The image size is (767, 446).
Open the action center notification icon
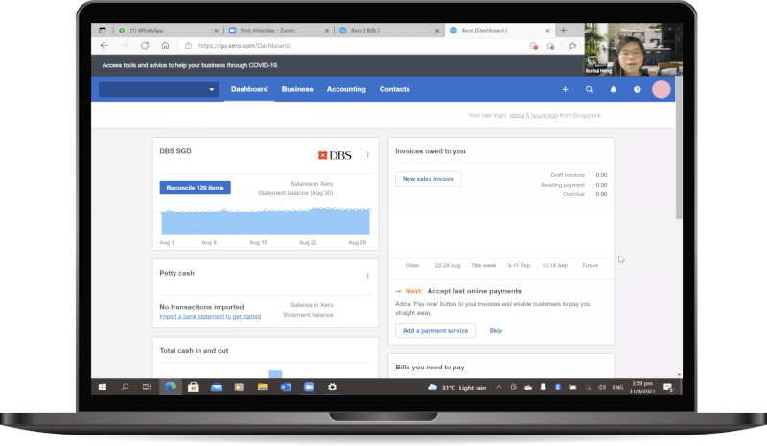click(x=668, y=388)
